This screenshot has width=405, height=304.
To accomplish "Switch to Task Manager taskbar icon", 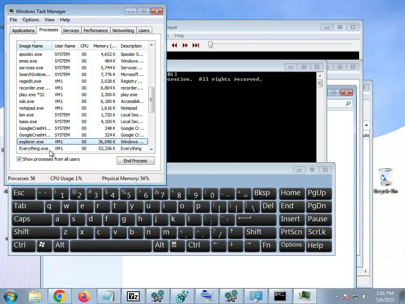I will (x=305, y=296).
